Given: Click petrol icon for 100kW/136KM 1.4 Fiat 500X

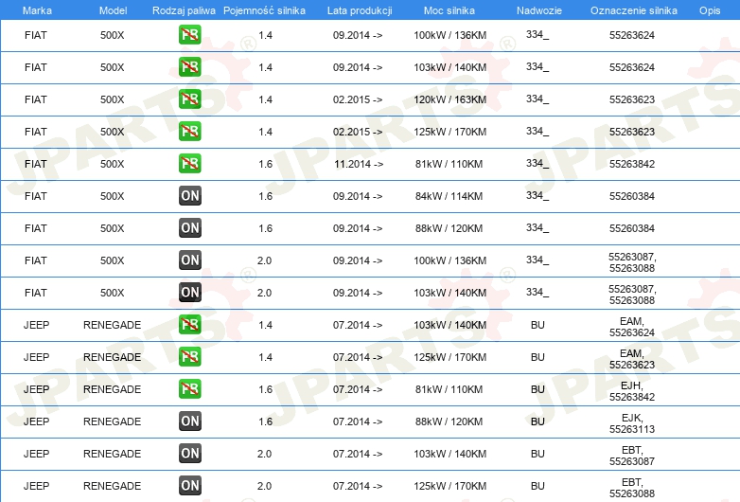Looking at the screenshot, I should [x=189, y=35].
